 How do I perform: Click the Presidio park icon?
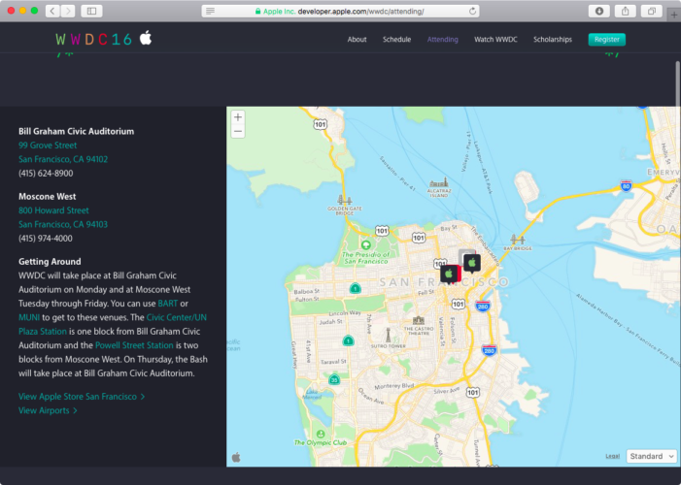coord(366,245)
